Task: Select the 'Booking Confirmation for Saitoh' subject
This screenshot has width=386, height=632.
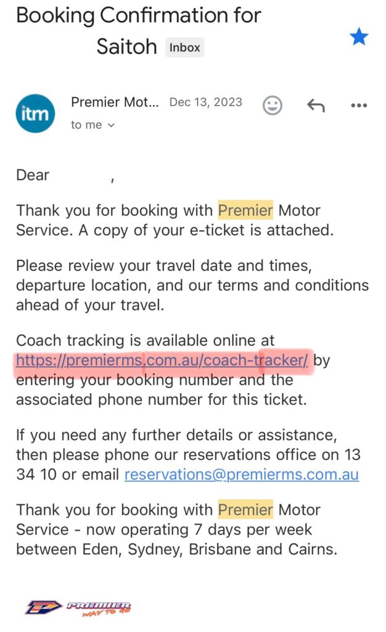Action: pos(139,31)
